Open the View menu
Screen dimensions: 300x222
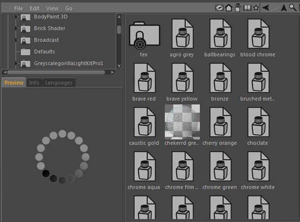pyautogui.click(x=52, y=8)
